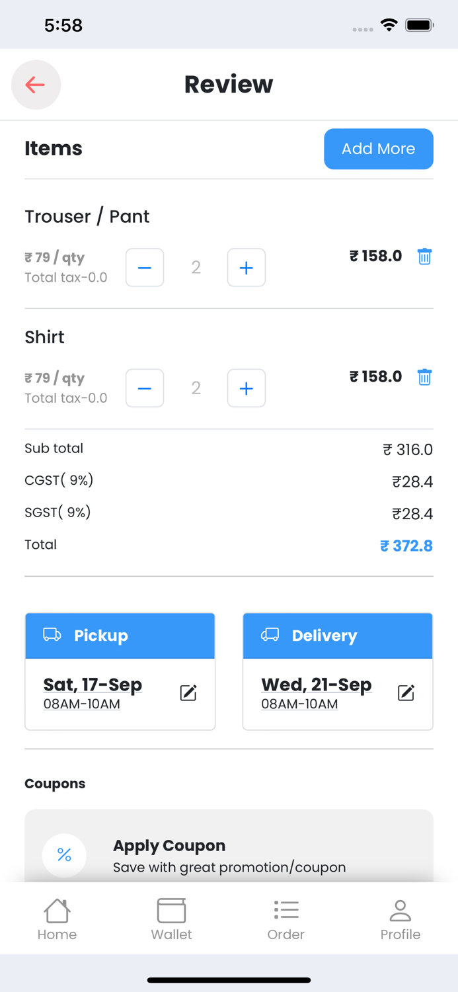Open the Profile tab
The image size is (458, 992).
400,919
